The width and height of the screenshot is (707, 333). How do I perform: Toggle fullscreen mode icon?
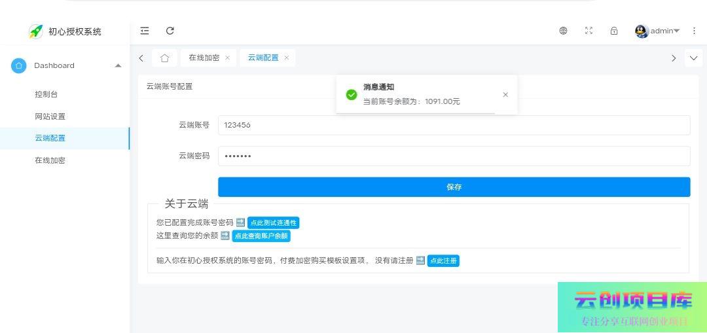[589, 31]
